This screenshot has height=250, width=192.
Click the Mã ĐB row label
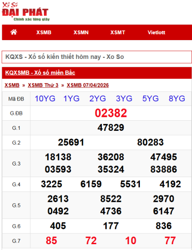(x=16, y=99)
